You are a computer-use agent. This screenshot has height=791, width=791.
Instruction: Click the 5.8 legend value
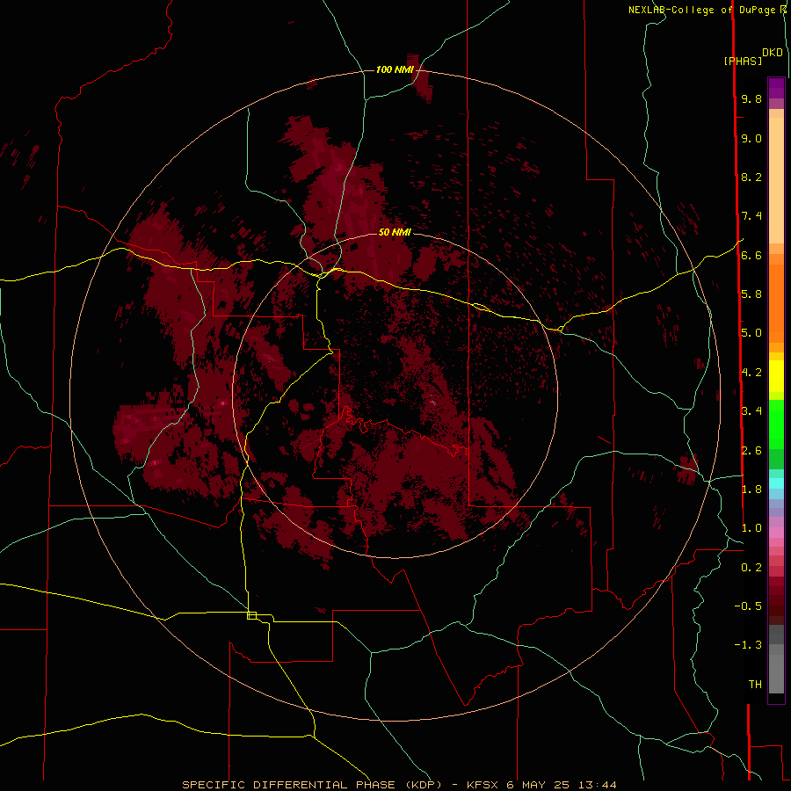[x=751, y=294]
